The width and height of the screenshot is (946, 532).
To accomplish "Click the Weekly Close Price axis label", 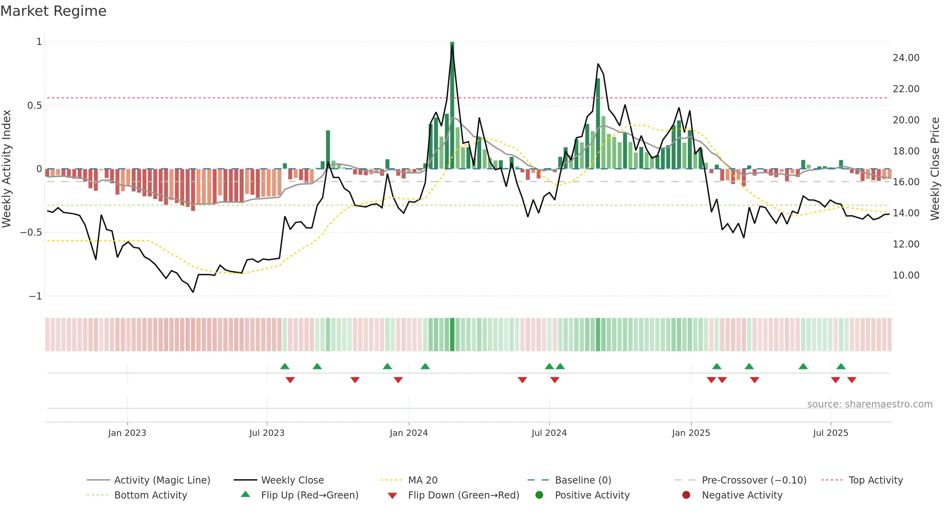I will [935, 169].
